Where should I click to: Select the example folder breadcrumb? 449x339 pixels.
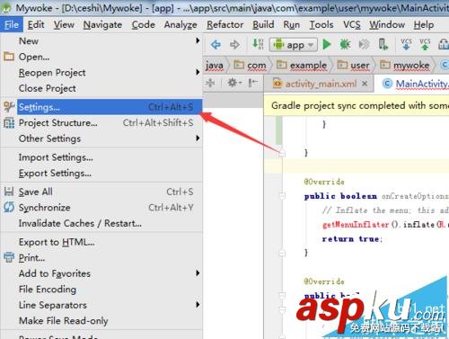click(302, 65)
